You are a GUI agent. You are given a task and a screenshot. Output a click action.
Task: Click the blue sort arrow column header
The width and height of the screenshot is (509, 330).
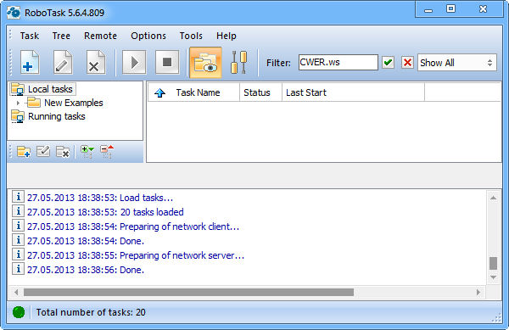coord(159,92)
